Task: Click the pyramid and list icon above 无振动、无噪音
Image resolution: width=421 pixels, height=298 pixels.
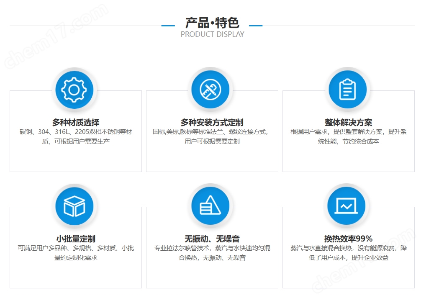Action: pos(210,206)
